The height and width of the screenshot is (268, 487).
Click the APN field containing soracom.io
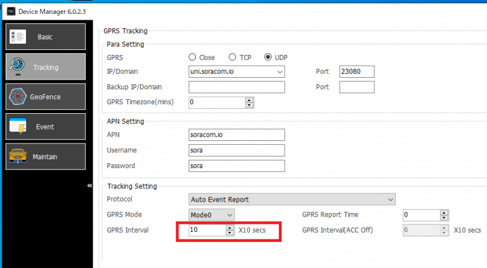click(237, 135)
